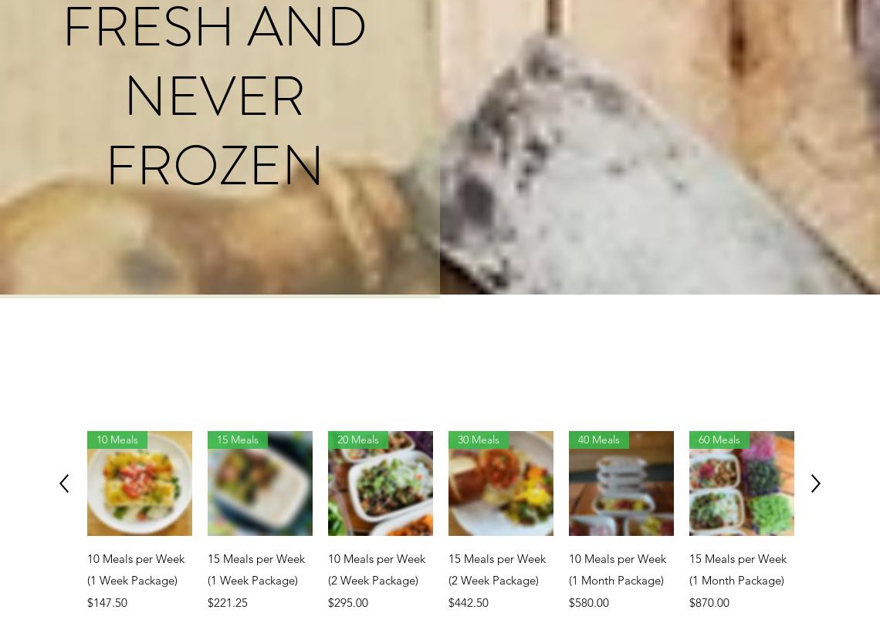Open the 30 Meals product image
880x630 pixels.
click(x=501, y=483)
